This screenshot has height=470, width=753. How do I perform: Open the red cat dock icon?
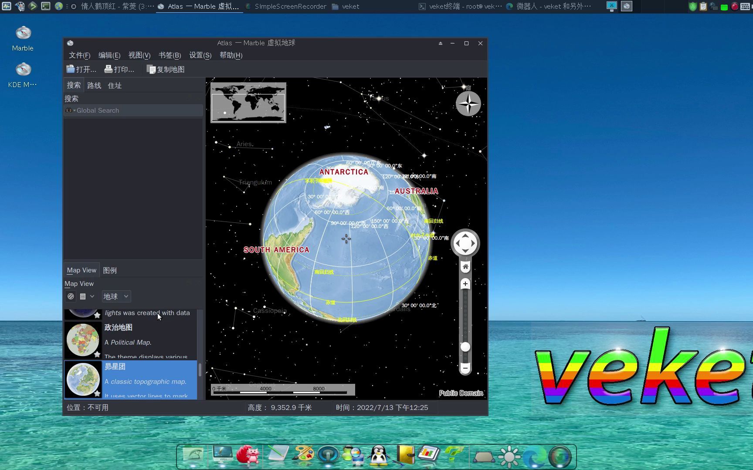point(248,456)
